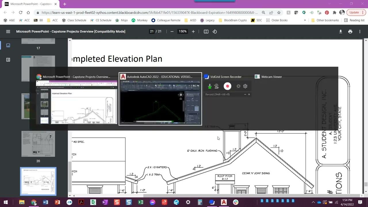Share this page from the address bar
Viewport: 368px width, 207px height.
271,13
